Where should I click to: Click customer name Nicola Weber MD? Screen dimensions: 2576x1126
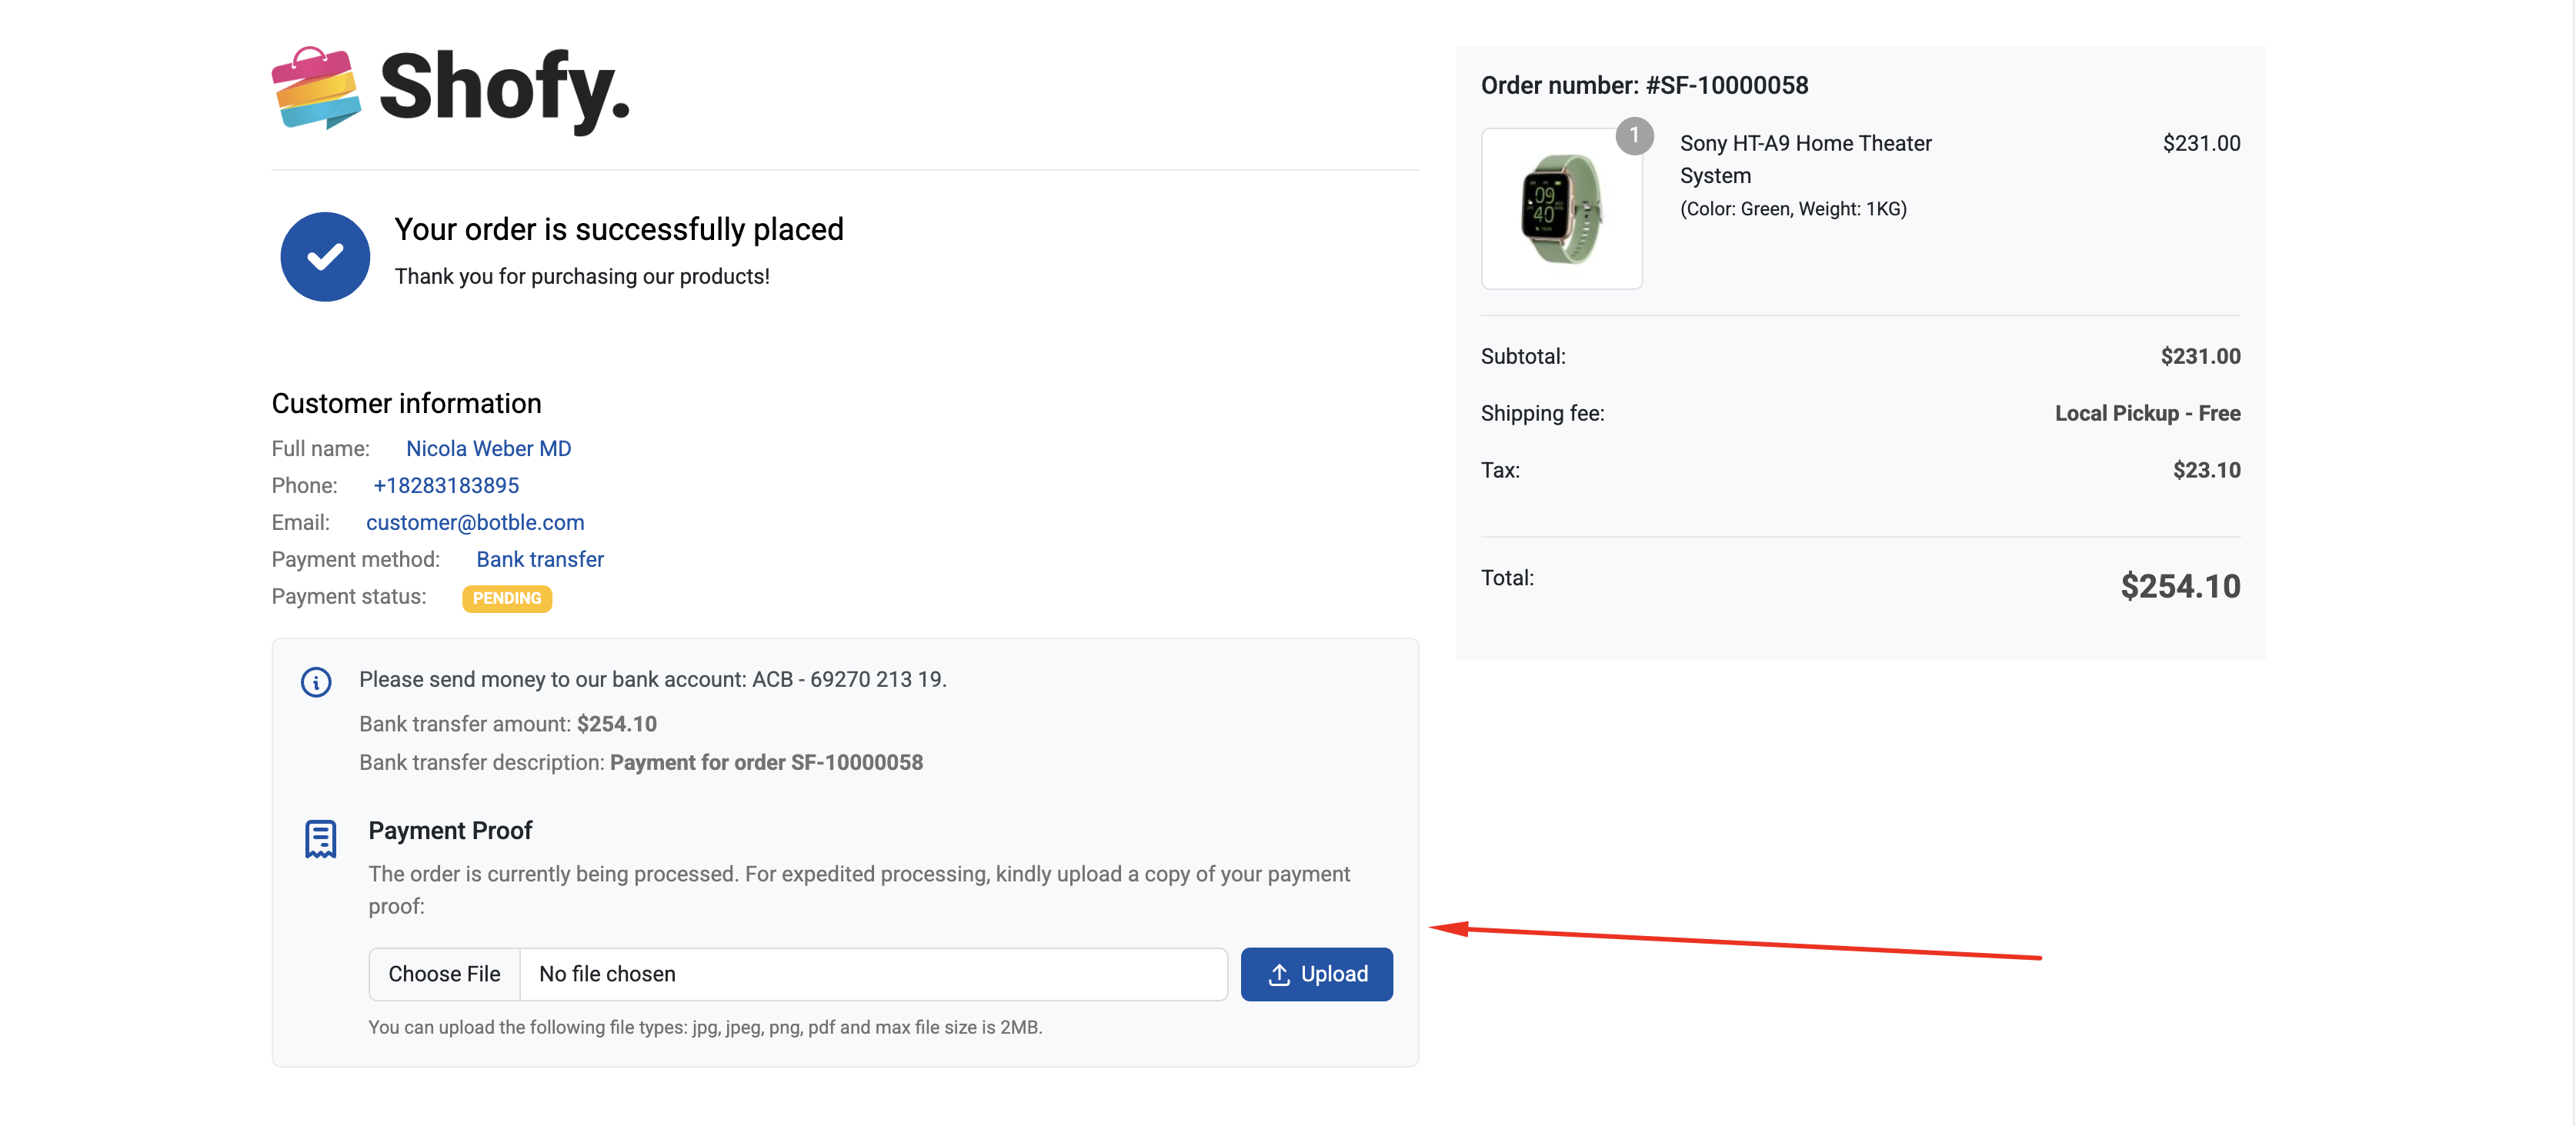point(488,449)
